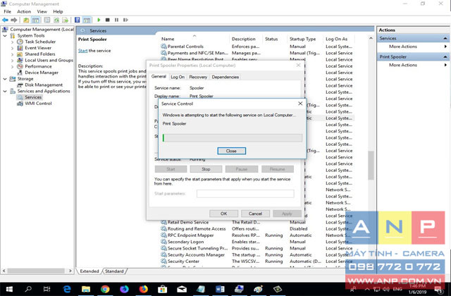451x296 pixels.
Task: Click the Pause Service toolbar icon
Action: coord(116,20)
